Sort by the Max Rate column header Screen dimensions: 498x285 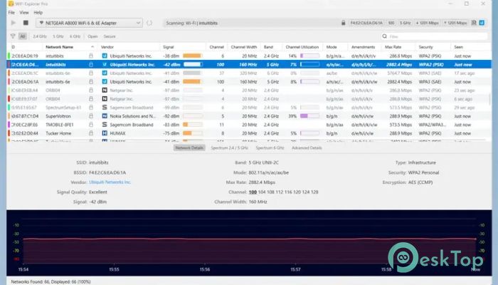393,47
